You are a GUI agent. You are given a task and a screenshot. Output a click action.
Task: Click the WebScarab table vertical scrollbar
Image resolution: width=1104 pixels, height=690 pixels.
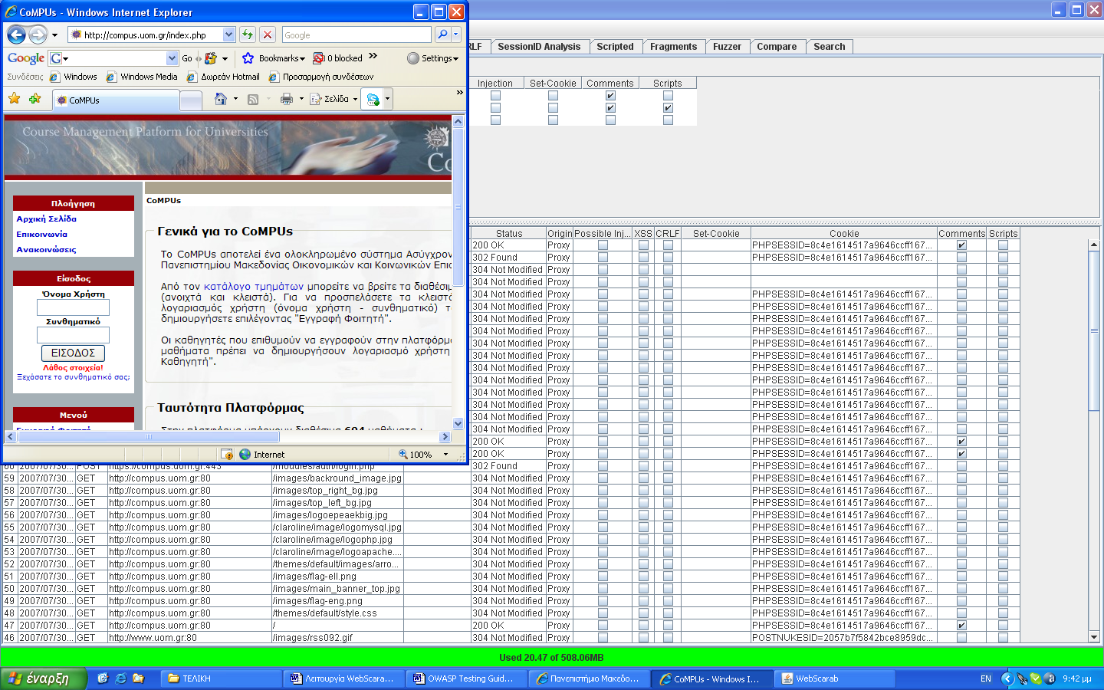tap(1094, 330)
